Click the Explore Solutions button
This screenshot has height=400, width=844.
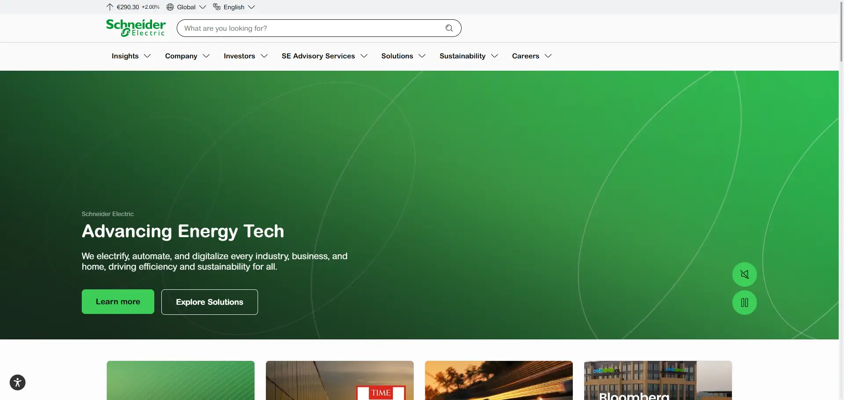coord(210,302)
